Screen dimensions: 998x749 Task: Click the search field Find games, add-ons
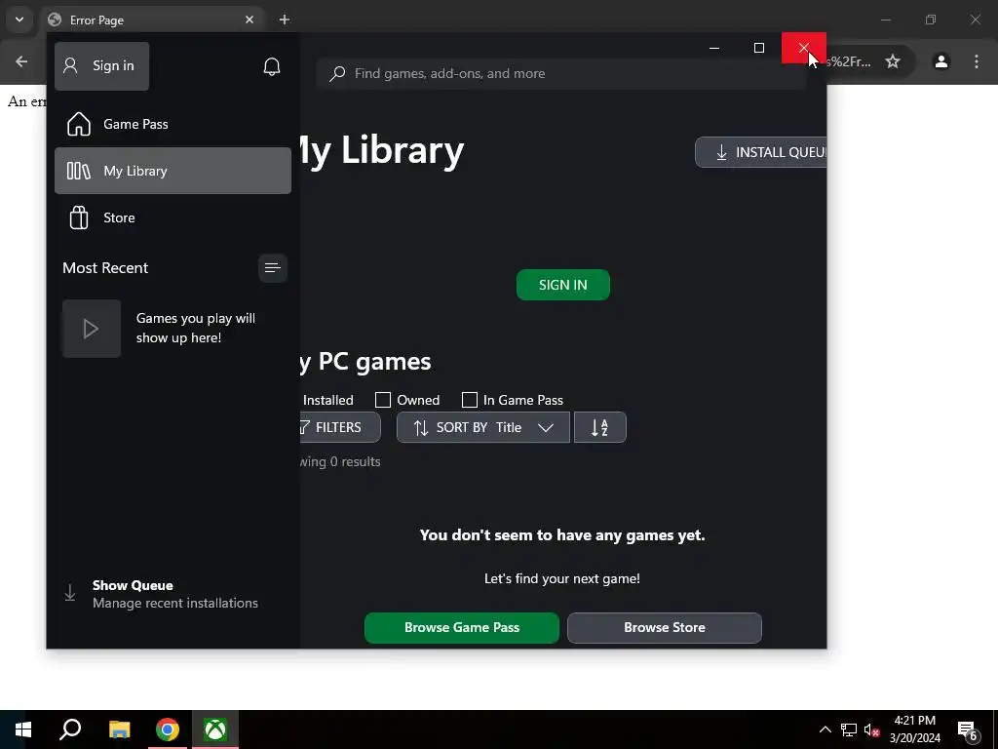pyautogui.click(x=562, y=74)
